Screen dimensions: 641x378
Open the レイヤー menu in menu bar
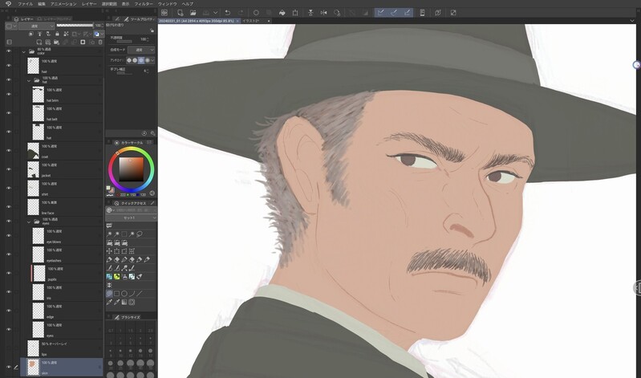(x=89, y=4)
